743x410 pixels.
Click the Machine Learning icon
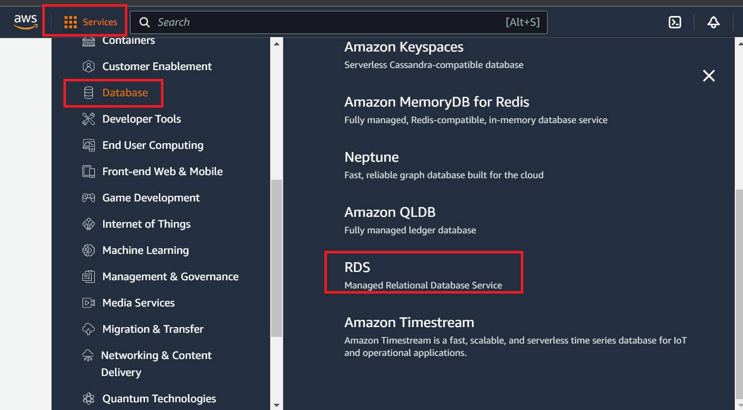pyautogui.click(x=88, y=250)
